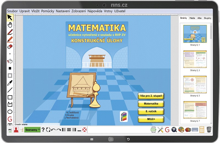220x143 pixels.
Task: Select the arrow pointer tool
Action: pyautogui.click(x=10, y=17)
